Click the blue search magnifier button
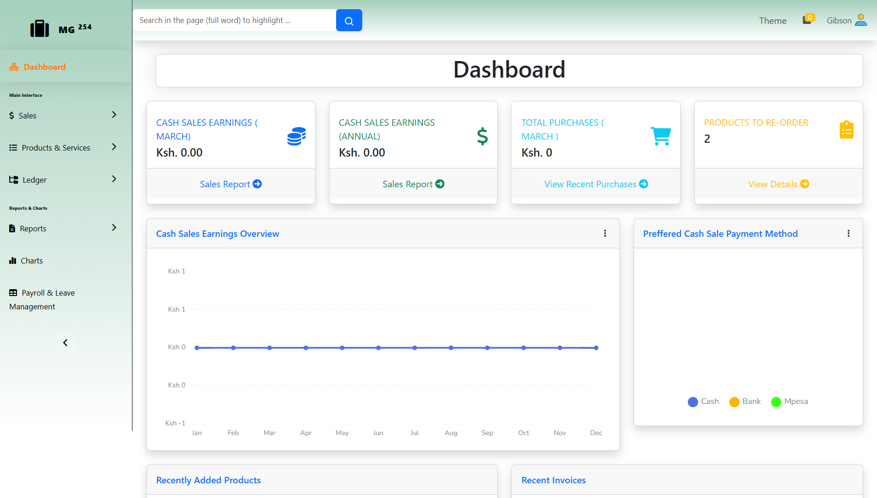The width and height of the screenshot is (877, 498). click(349, 21)
